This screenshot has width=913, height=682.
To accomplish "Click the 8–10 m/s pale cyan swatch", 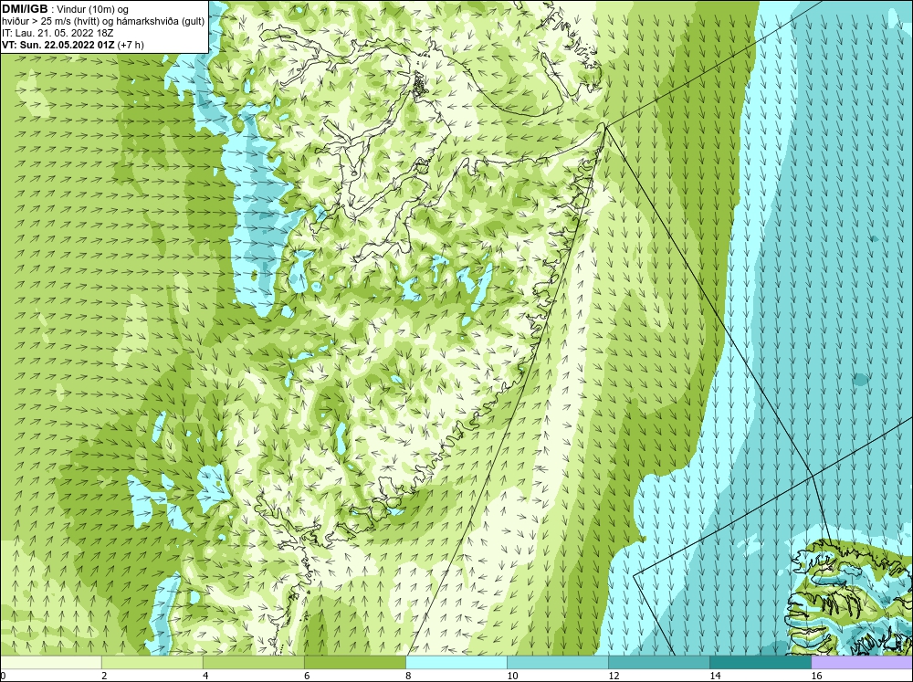I will pos(456,662).
